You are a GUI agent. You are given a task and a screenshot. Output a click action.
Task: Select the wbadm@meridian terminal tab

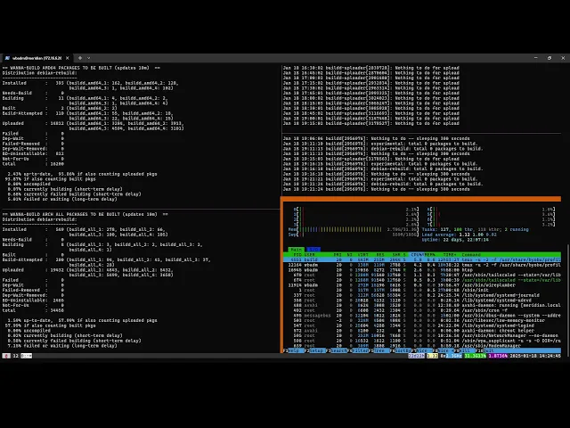pos(37,58)
